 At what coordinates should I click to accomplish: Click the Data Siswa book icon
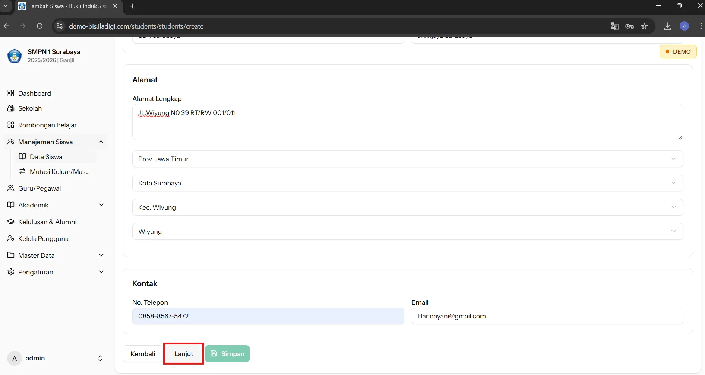[x=22, y=156]
